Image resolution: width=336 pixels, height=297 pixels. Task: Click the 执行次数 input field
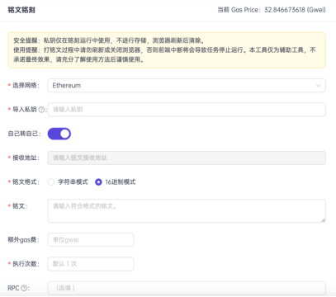(91, 264)
